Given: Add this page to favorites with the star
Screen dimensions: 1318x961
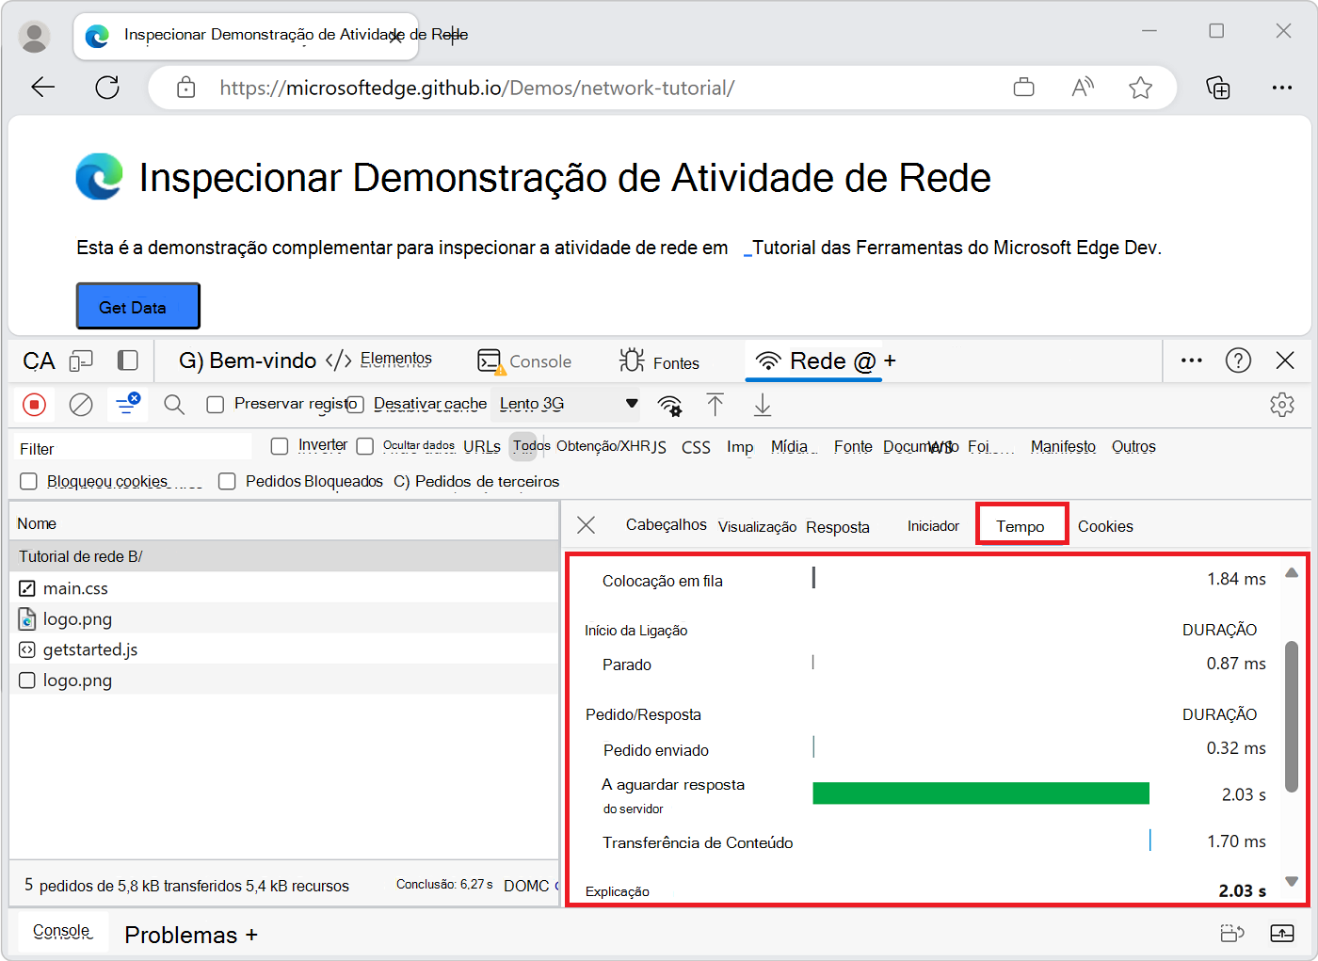Looking at the screenshot, I should [x=1141, y=88].
